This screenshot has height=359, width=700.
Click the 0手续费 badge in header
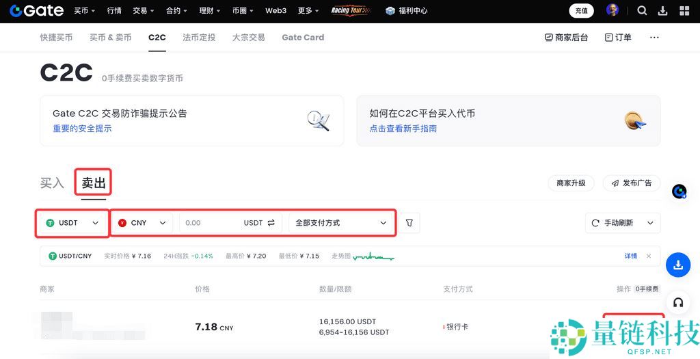(x=647, y=289)
